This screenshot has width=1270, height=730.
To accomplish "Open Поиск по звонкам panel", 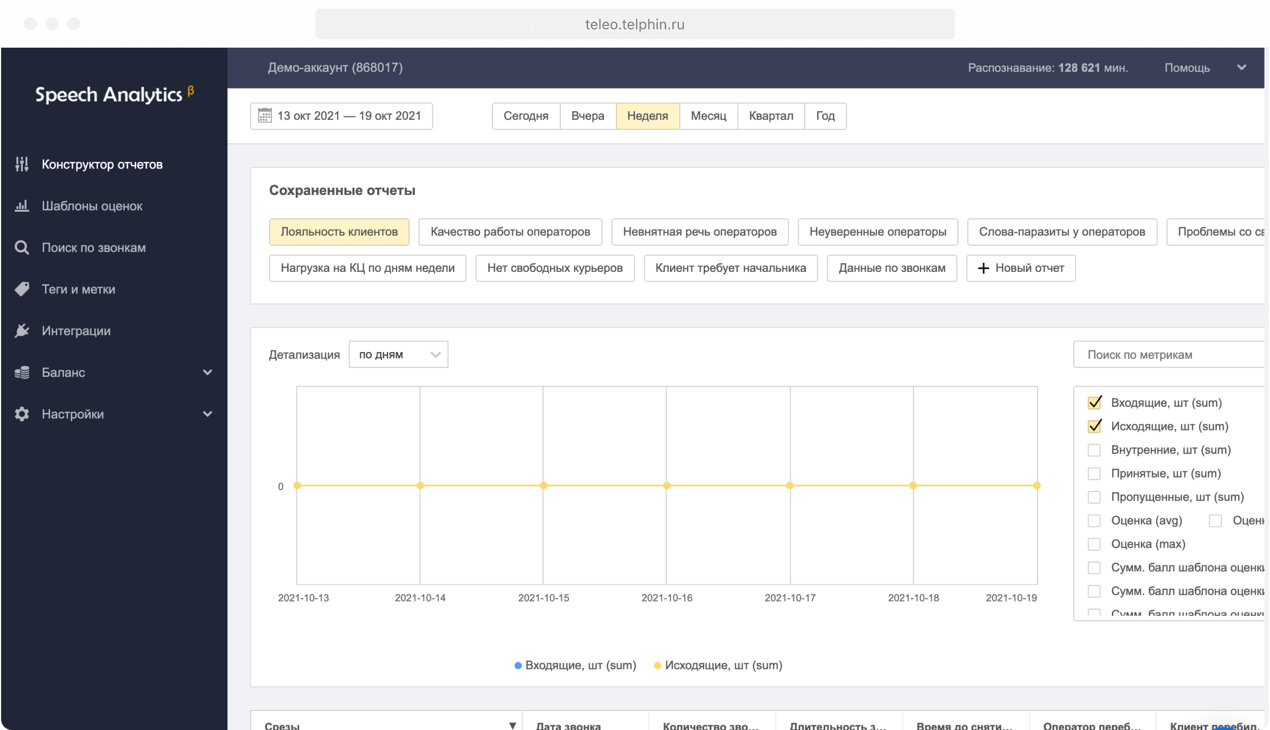I will pyautogui.click(x=94, y=247).
